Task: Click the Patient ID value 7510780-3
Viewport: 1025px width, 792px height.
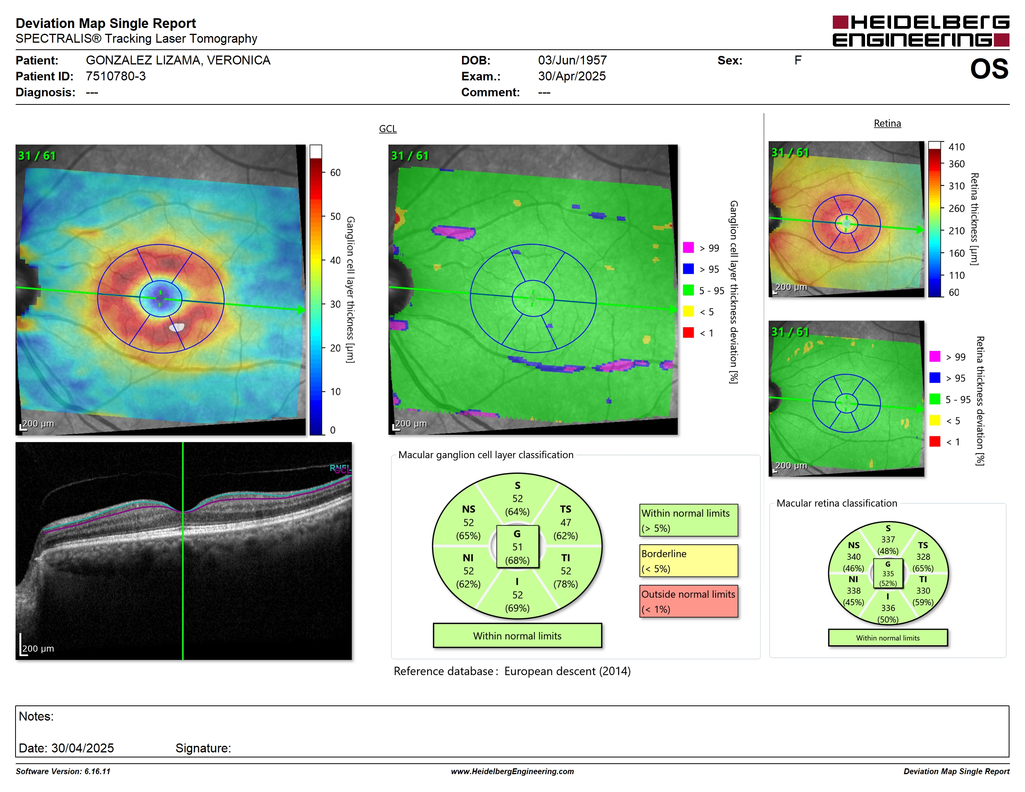Action: coord(115,76)
